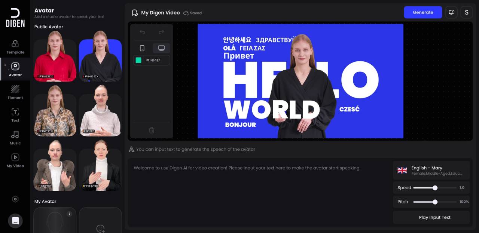The height and width of the screenshot is (233, 479).
Task: Switch canvas to desktop orientation
Action: 161,48
